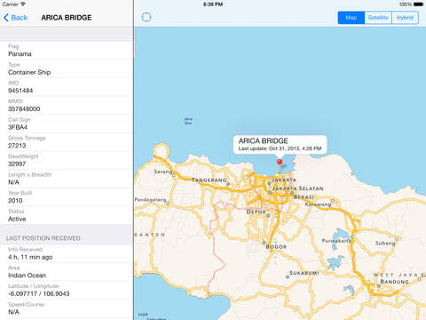
Task: Tap the locate/target icon in map toolbar
Action: [x=146, y=17]
